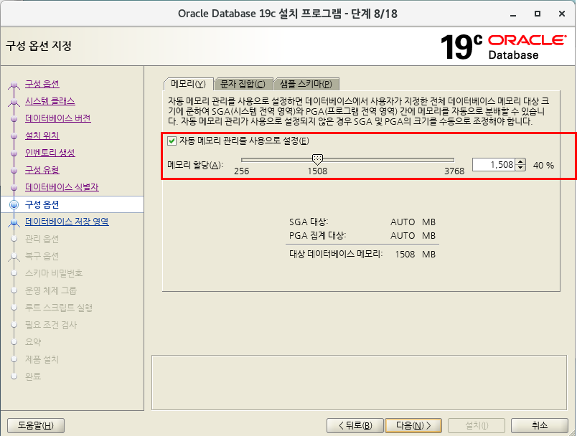Go to 데이터베이스 식별자 step

click(62, 187)
